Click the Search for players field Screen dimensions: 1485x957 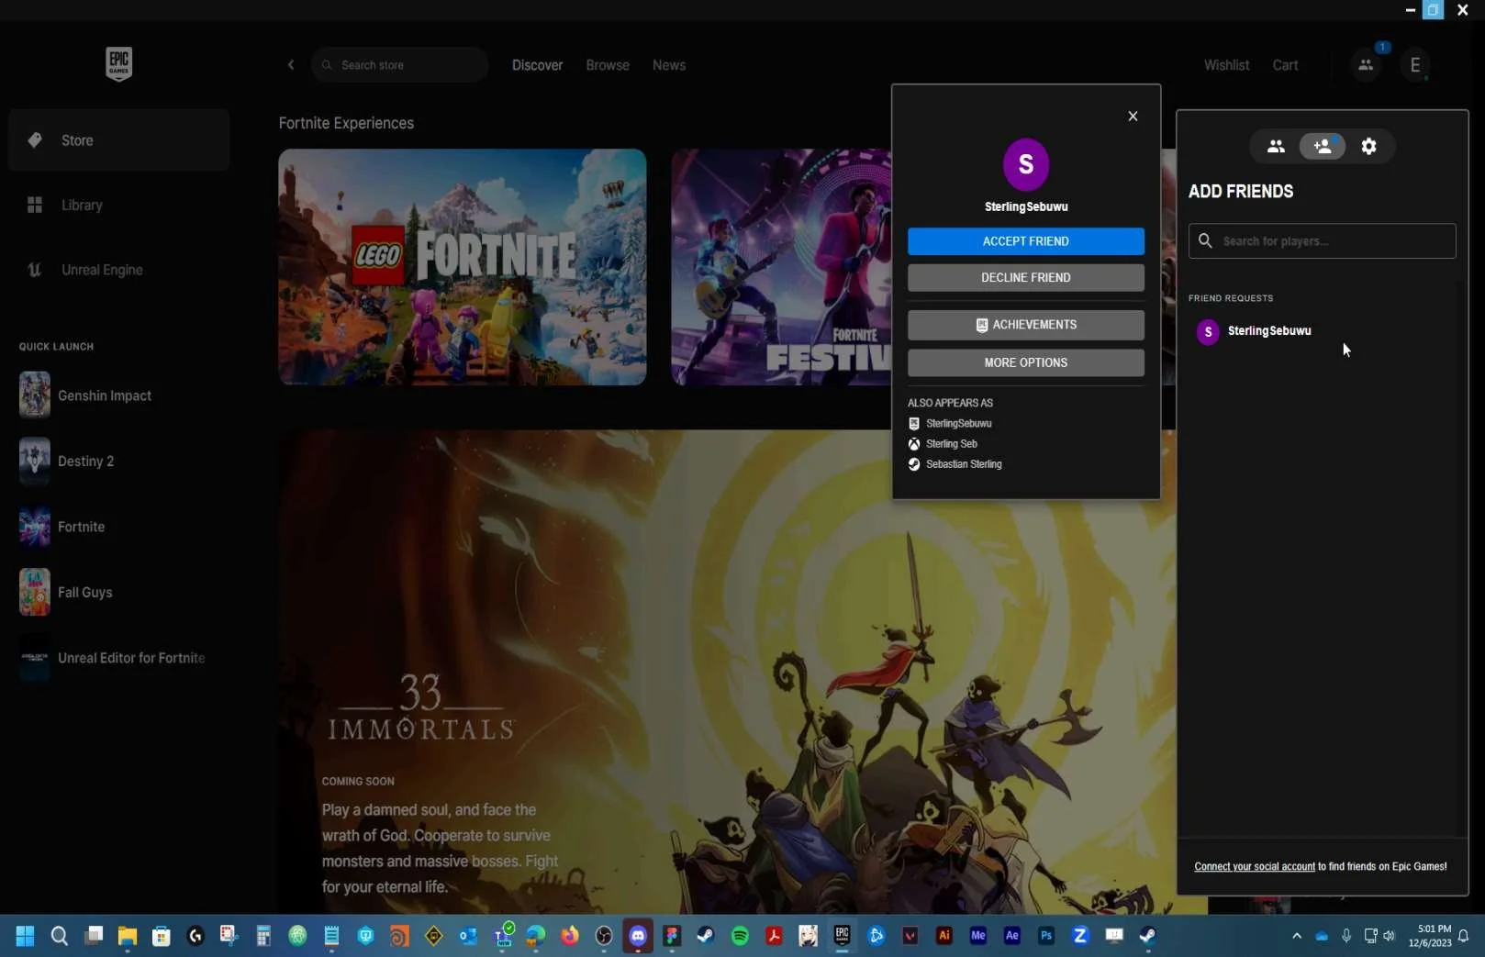[1322, 241]
